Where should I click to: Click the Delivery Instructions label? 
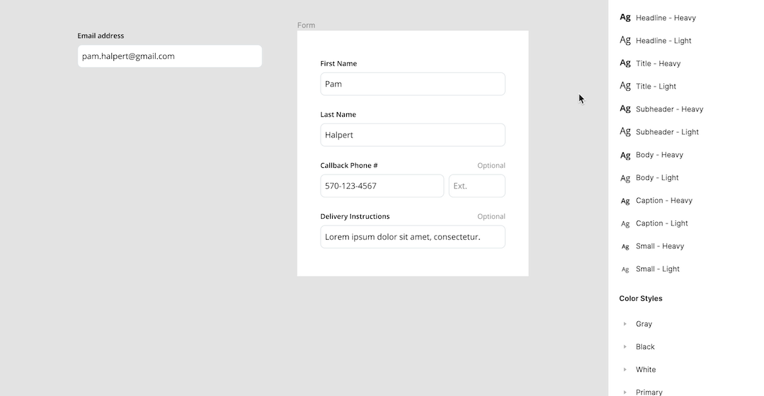coord(355,217)
